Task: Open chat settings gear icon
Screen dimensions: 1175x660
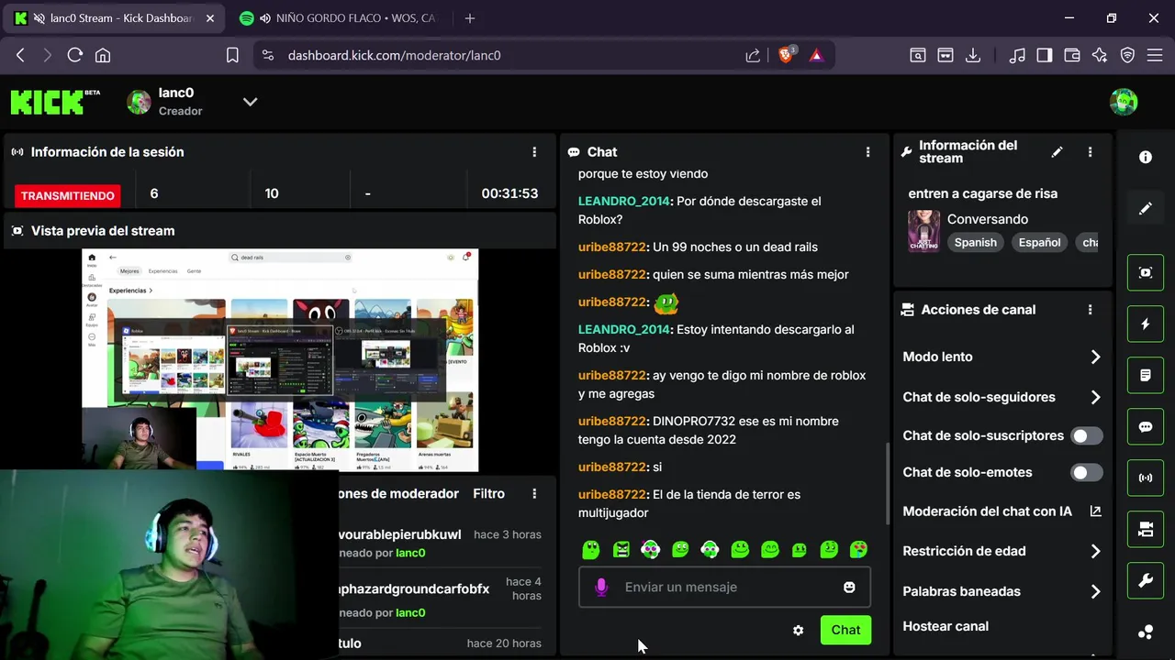Action: pyautogui.click(x=798, y=631)
